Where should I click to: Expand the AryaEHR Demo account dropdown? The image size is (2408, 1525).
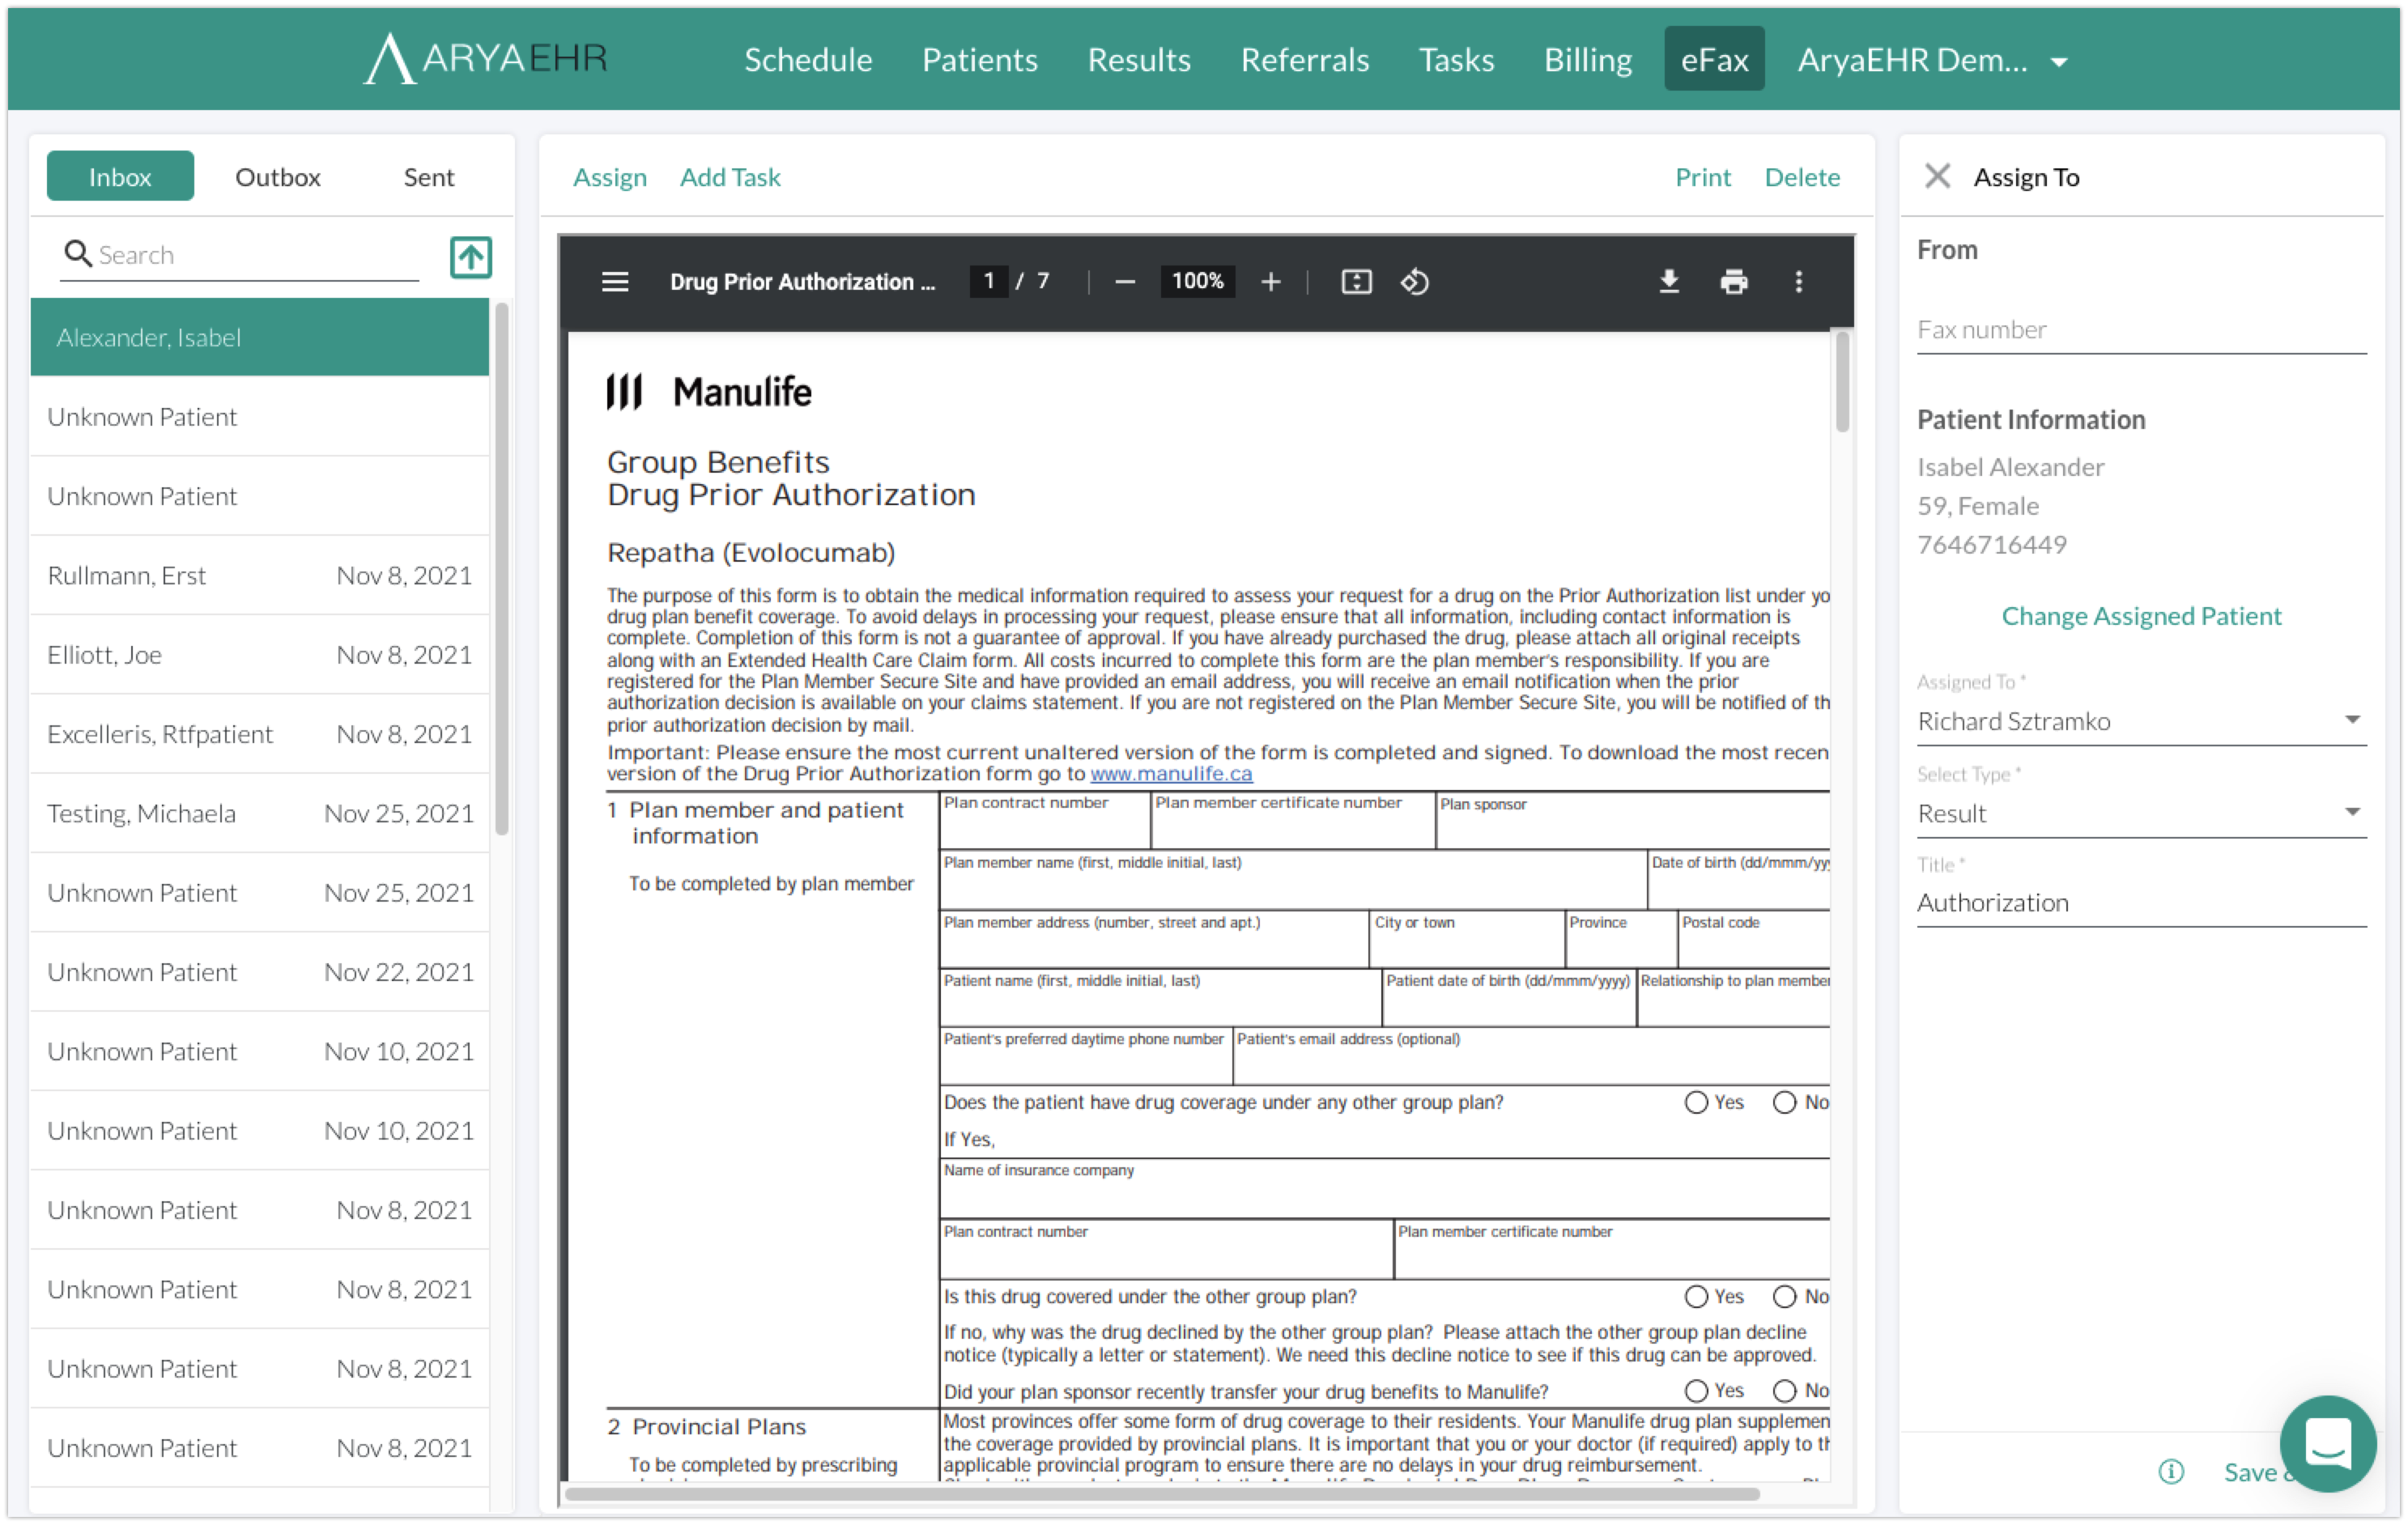1932,60
